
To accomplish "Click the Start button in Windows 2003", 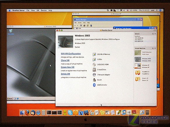I will point(10,99).
